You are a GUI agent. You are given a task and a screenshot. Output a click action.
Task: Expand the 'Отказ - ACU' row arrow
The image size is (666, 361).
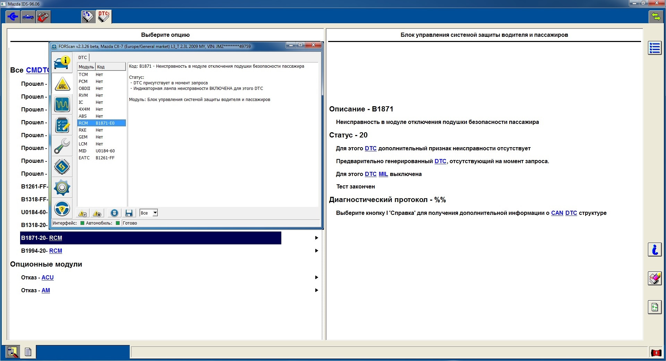pyautogui.click(x=316, y=277)
